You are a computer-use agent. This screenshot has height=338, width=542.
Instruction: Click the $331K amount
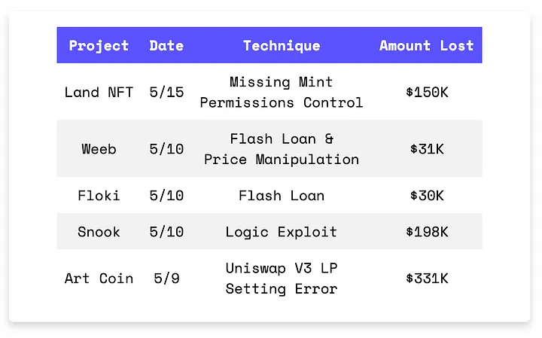pos(427,279)
